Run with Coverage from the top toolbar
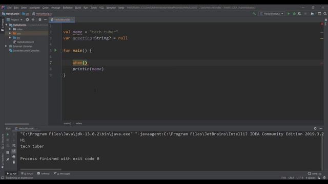 pyautogui.click(x=299, y=14)
